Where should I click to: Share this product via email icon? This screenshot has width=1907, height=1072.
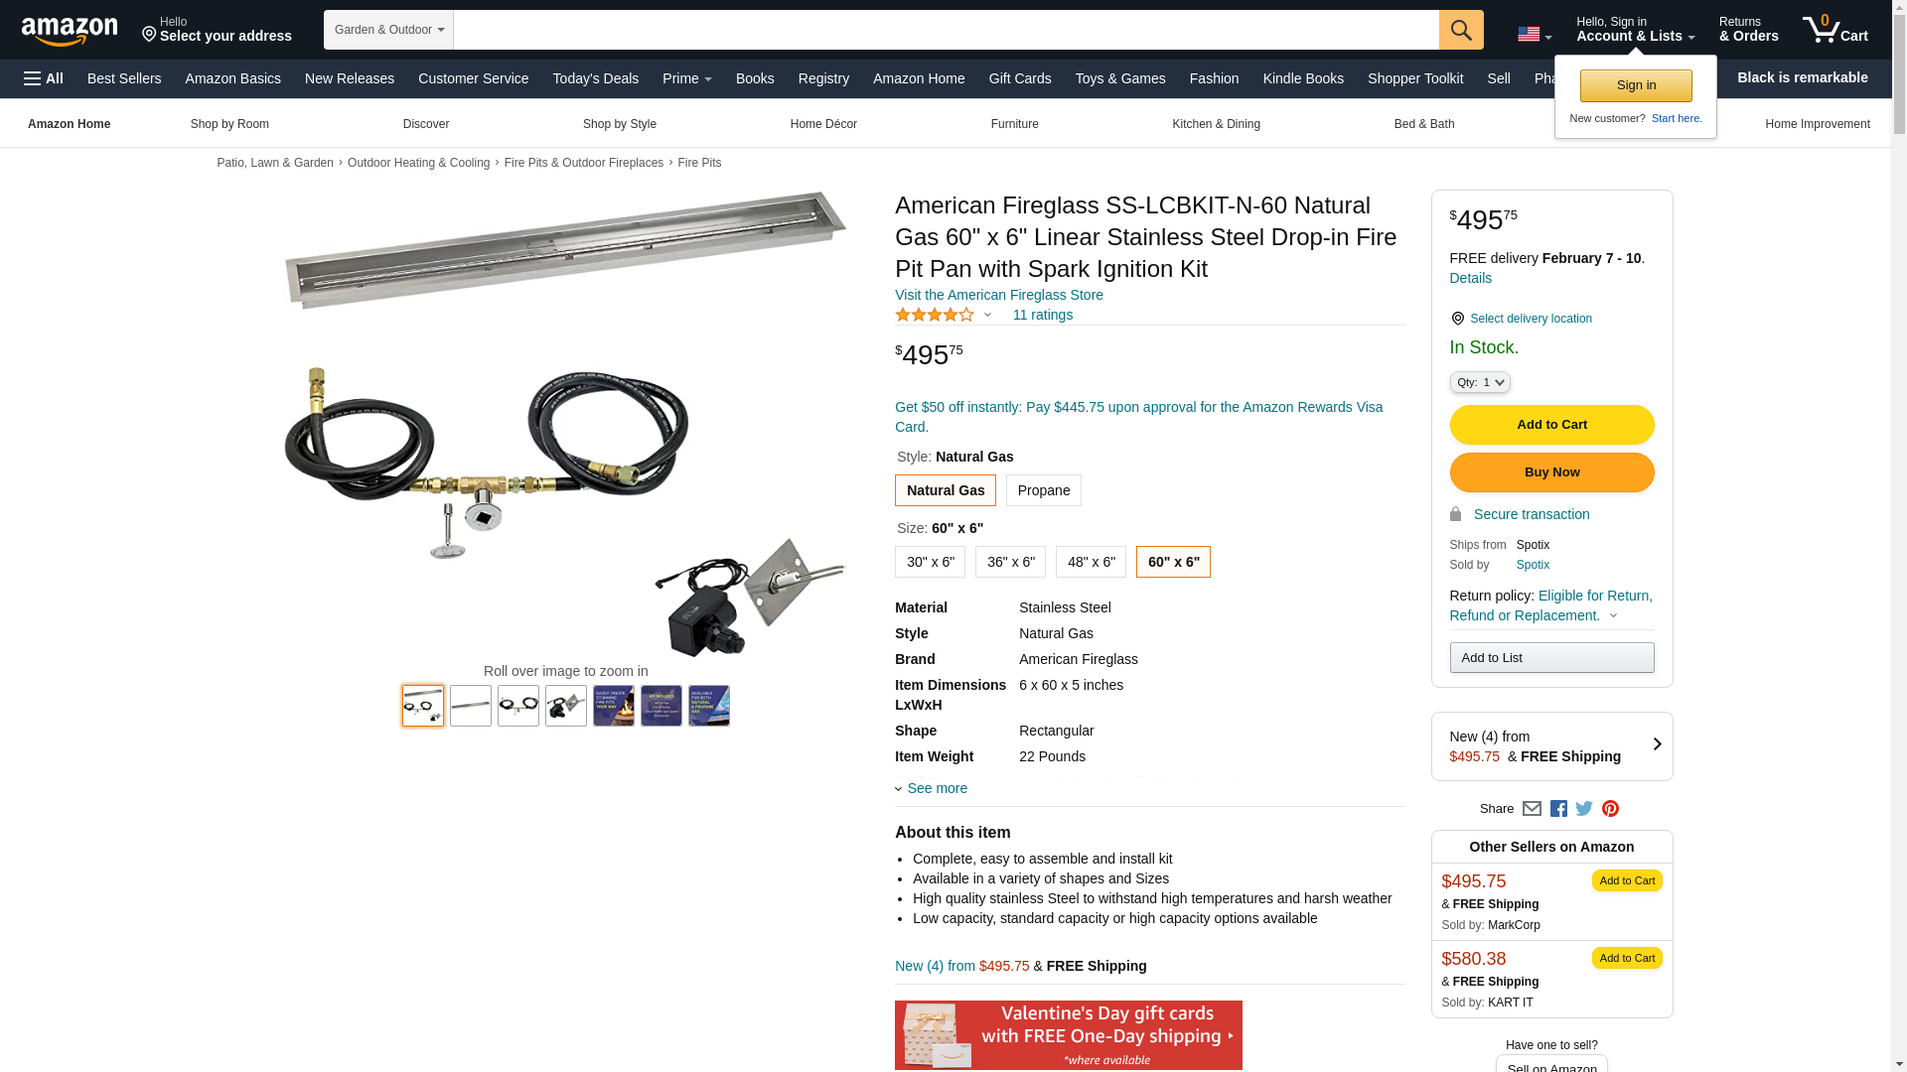[x=1532, y=809]
